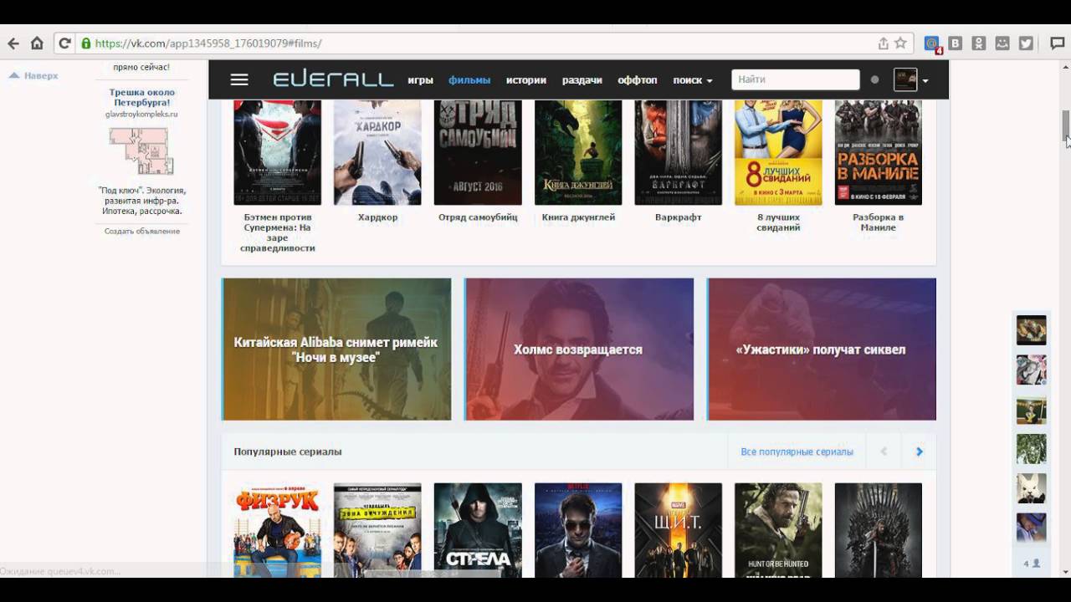Open Все популярные сериалы link
The image size is (1071, 602).
coord(797,451)
